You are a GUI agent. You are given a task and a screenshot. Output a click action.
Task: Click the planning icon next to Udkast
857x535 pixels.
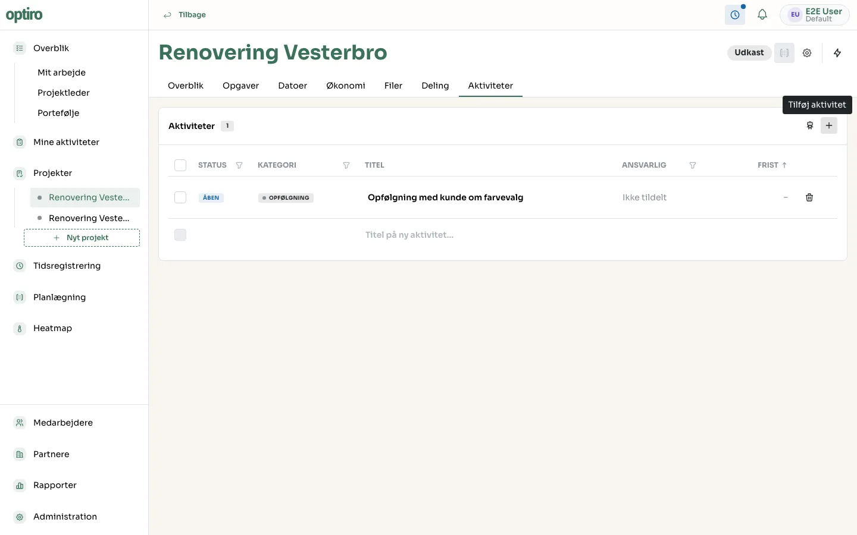click(x=784, y=53)
